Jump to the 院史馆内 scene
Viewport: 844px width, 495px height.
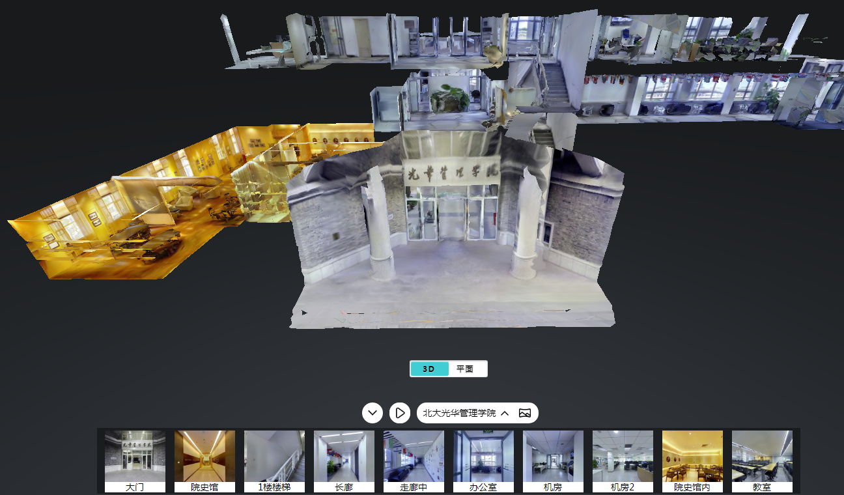(692, 461)
